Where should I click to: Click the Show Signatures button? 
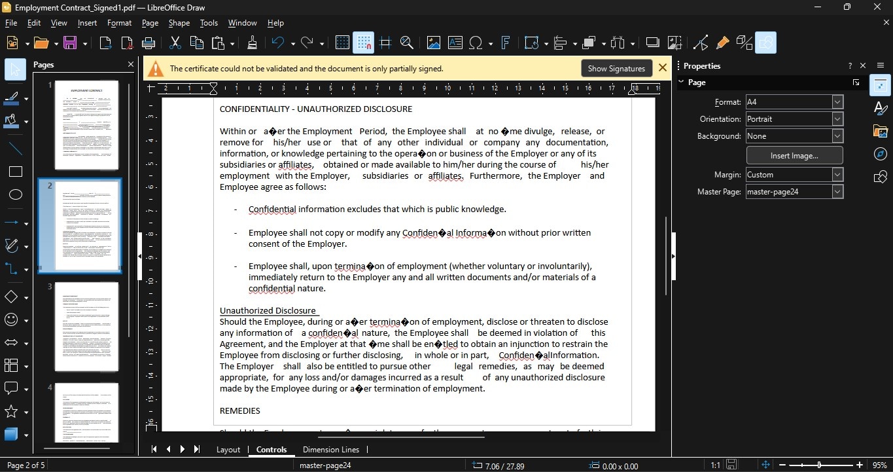(x=616, y=69)
